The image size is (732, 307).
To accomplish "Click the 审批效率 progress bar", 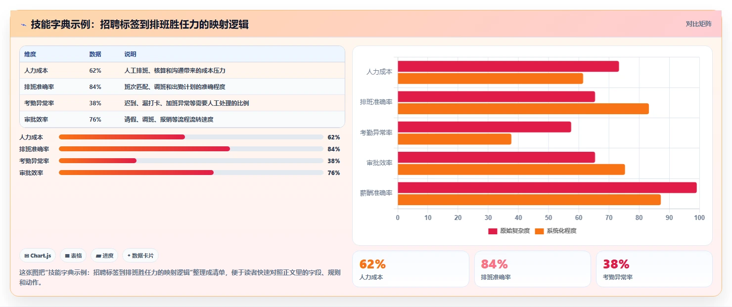I will tap(191, 173).
